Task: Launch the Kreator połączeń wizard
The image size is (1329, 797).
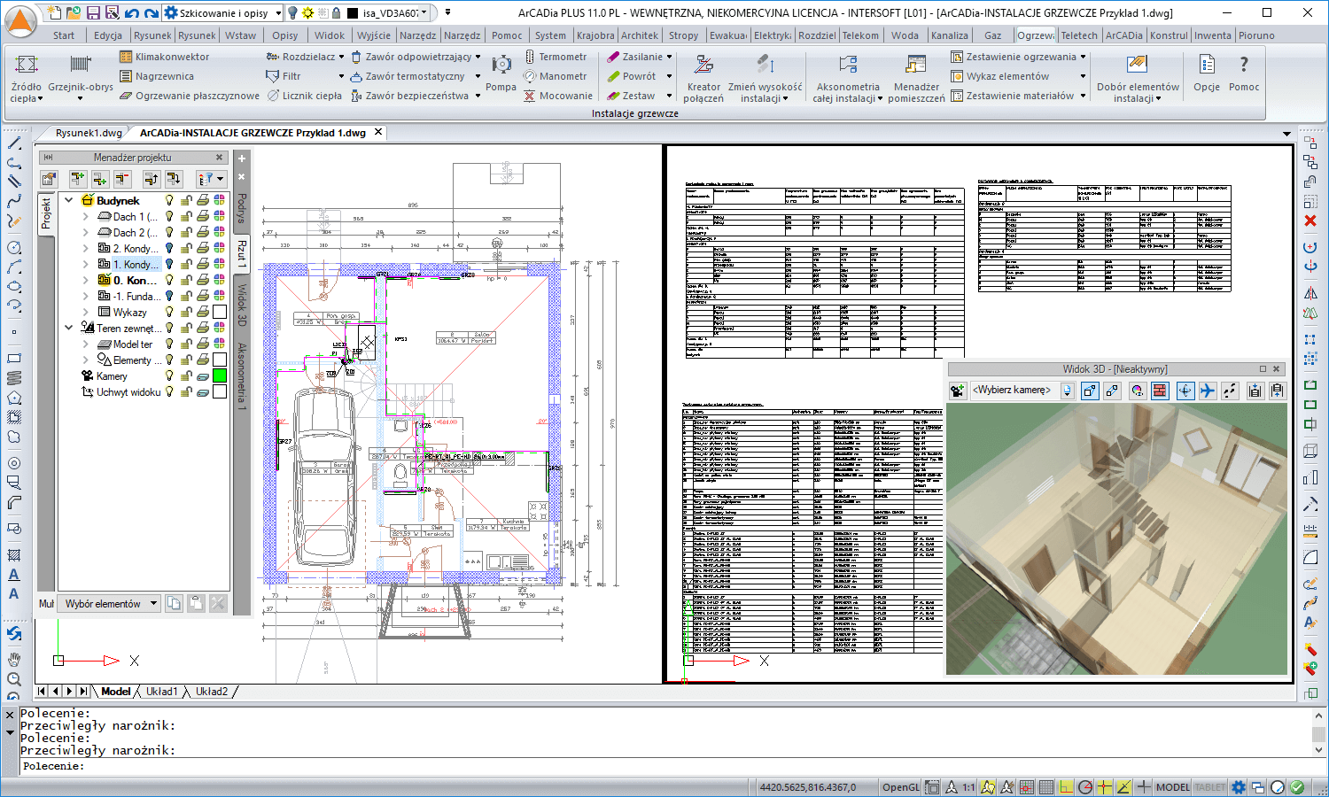Action: pyautogui.click(x=703, y=78)
